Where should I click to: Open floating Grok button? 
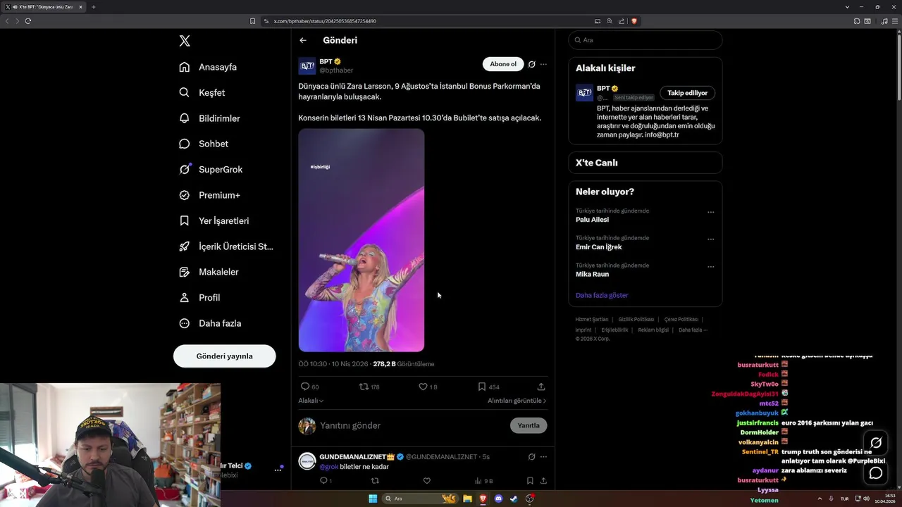click(x=876, y=443)
